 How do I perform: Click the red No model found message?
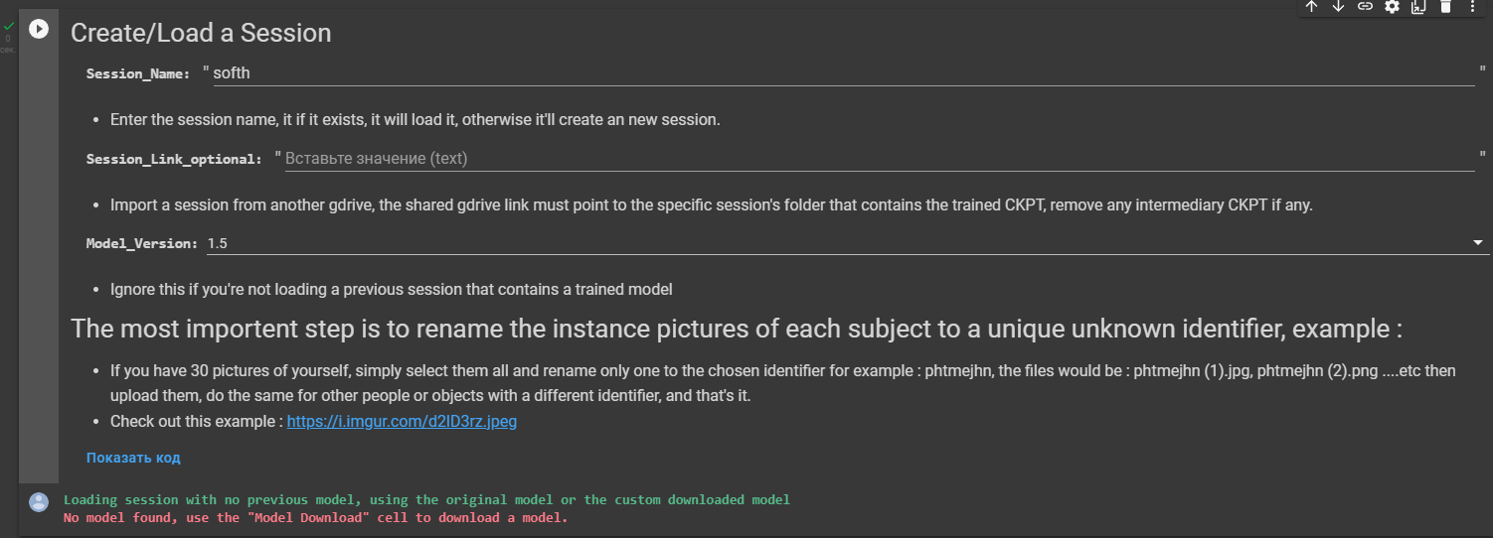[x=315, y=518]
